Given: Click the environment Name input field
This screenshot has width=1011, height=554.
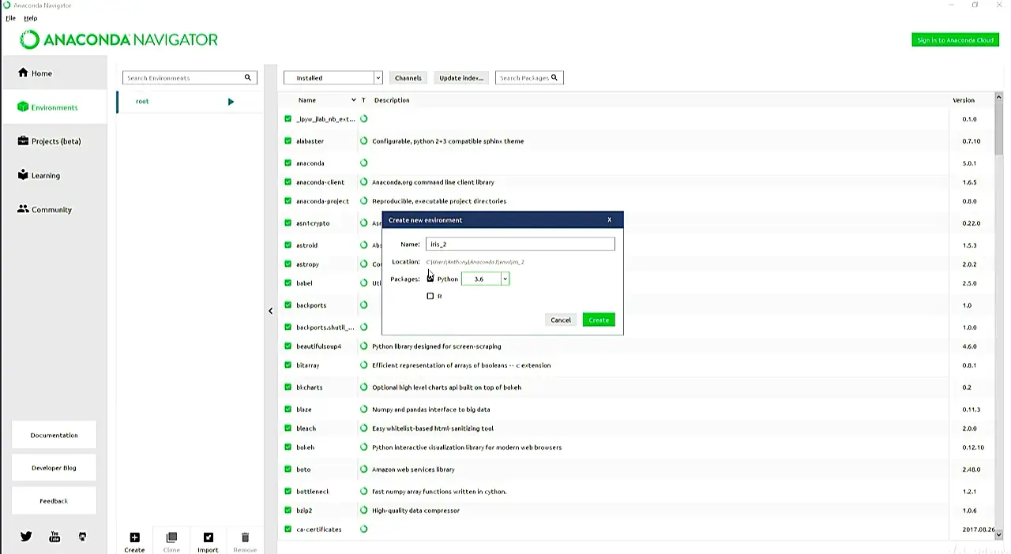Looking at the screenshot, I should [521, 244].
